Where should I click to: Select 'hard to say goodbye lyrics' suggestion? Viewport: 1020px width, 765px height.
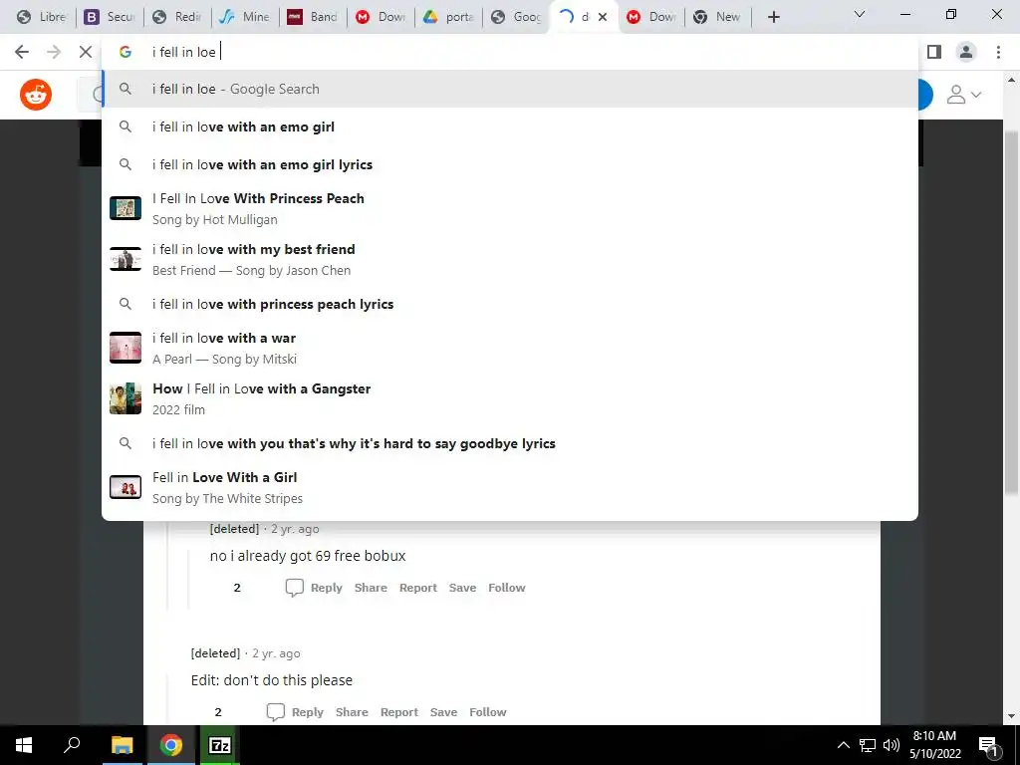pyautogui.click(x=510, y=443)
